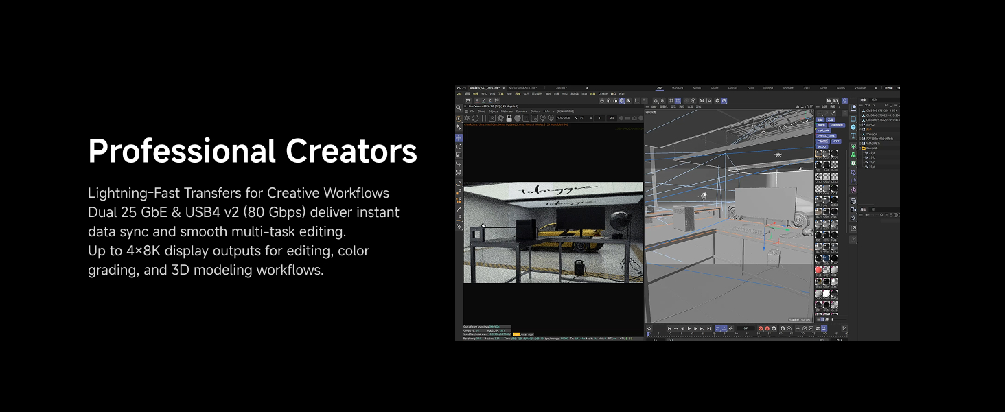Screen dimensions: 1005x412
Task: Click the macbook tag button
Action: pos(823,130)
